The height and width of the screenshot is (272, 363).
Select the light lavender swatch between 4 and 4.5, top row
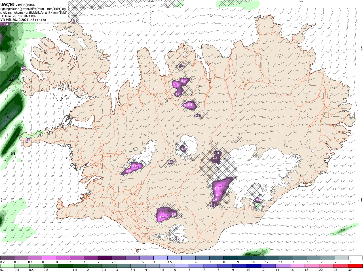pos(160,258)
